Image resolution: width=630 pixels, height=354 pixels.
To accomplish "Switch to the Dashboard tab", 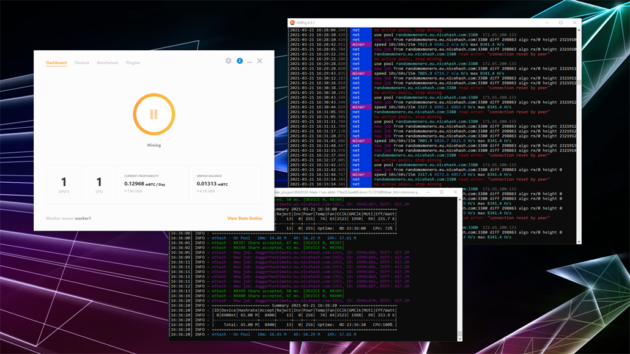I will coord(56,63).
